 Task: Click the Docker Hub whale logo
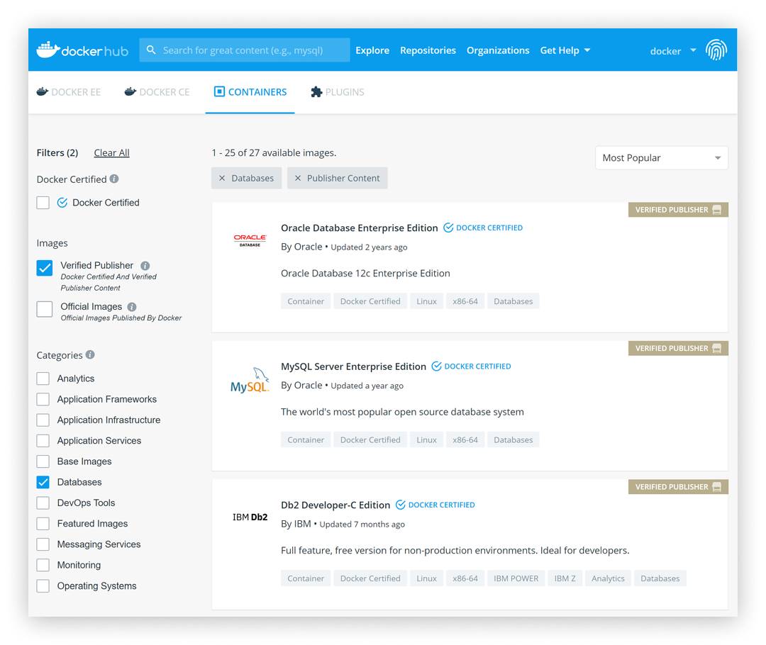click(48, 50)
